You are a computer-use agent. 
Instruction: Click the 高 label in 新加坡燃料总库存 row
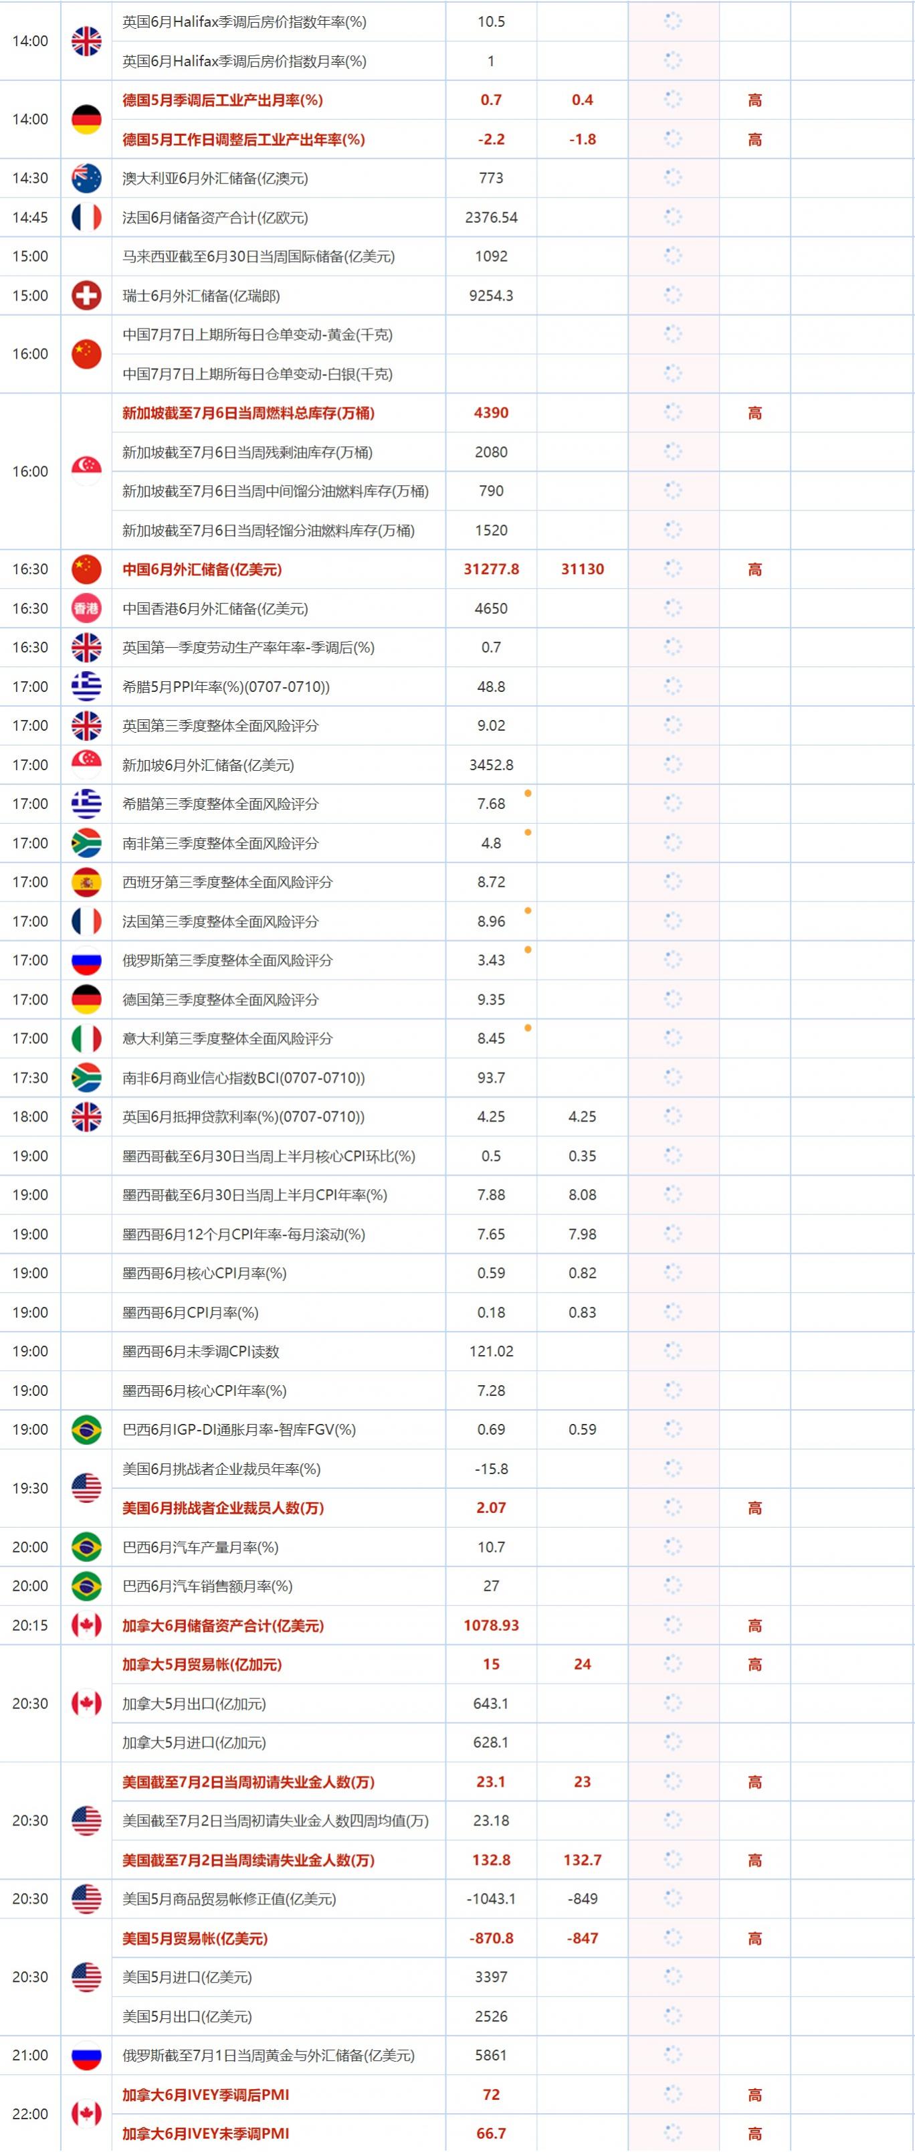point(754,413)
